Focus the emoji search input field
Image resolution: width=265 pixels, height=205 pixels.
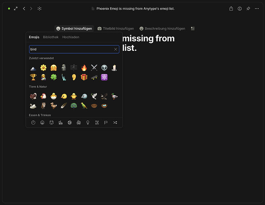[74, 49]
